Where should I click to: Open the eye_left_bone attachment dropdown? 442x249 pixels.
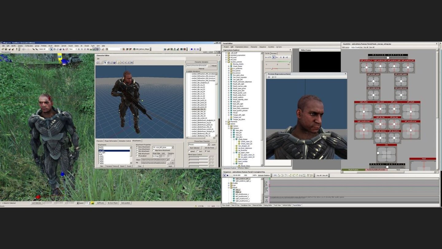tap(173, 147)
